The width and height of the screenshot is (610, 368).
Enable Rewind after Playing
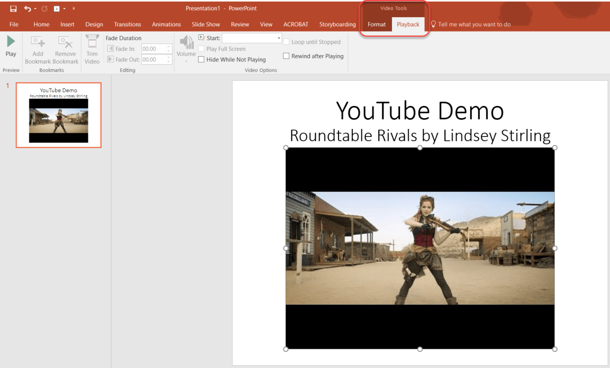click(285, 56)
